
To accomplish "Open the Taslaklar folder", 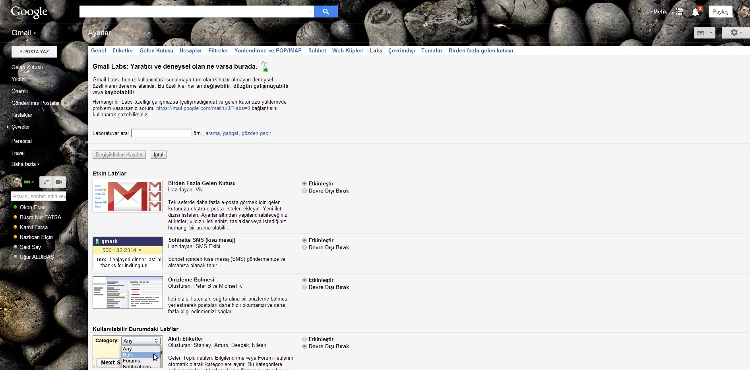I will [x=22, y=115].
